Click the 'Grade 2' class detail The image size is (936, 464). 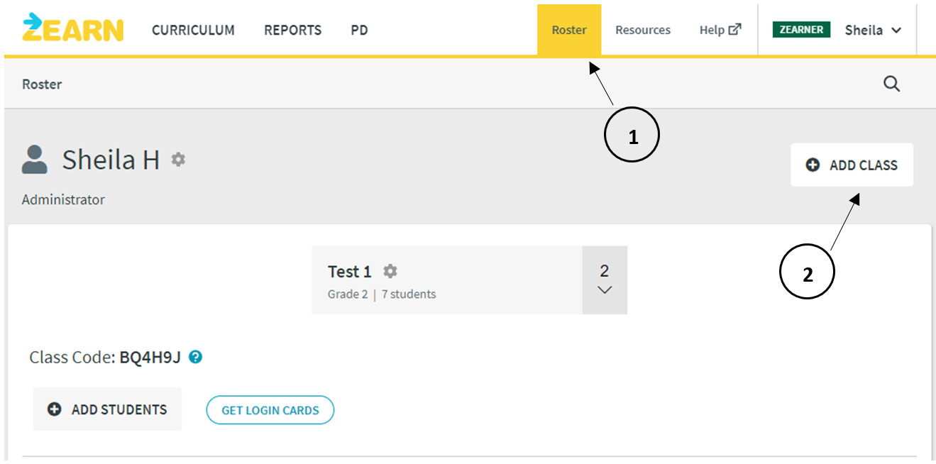tap(348, 294)
